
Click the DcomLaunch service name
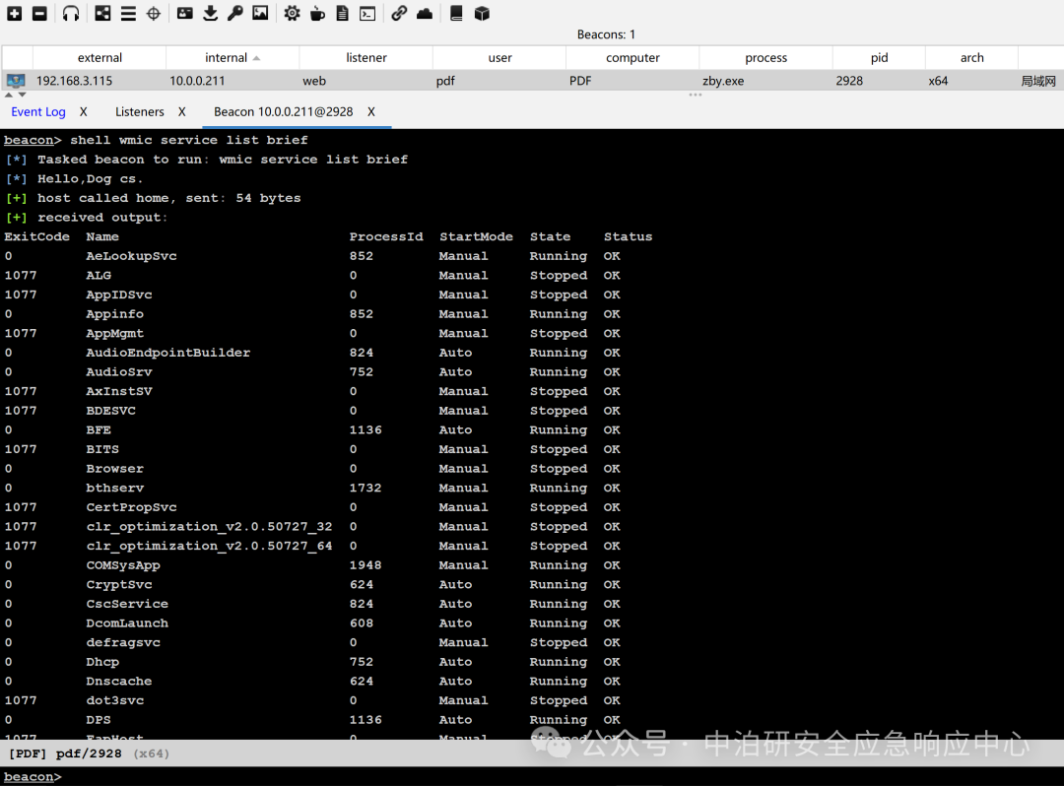pos(127,623)
